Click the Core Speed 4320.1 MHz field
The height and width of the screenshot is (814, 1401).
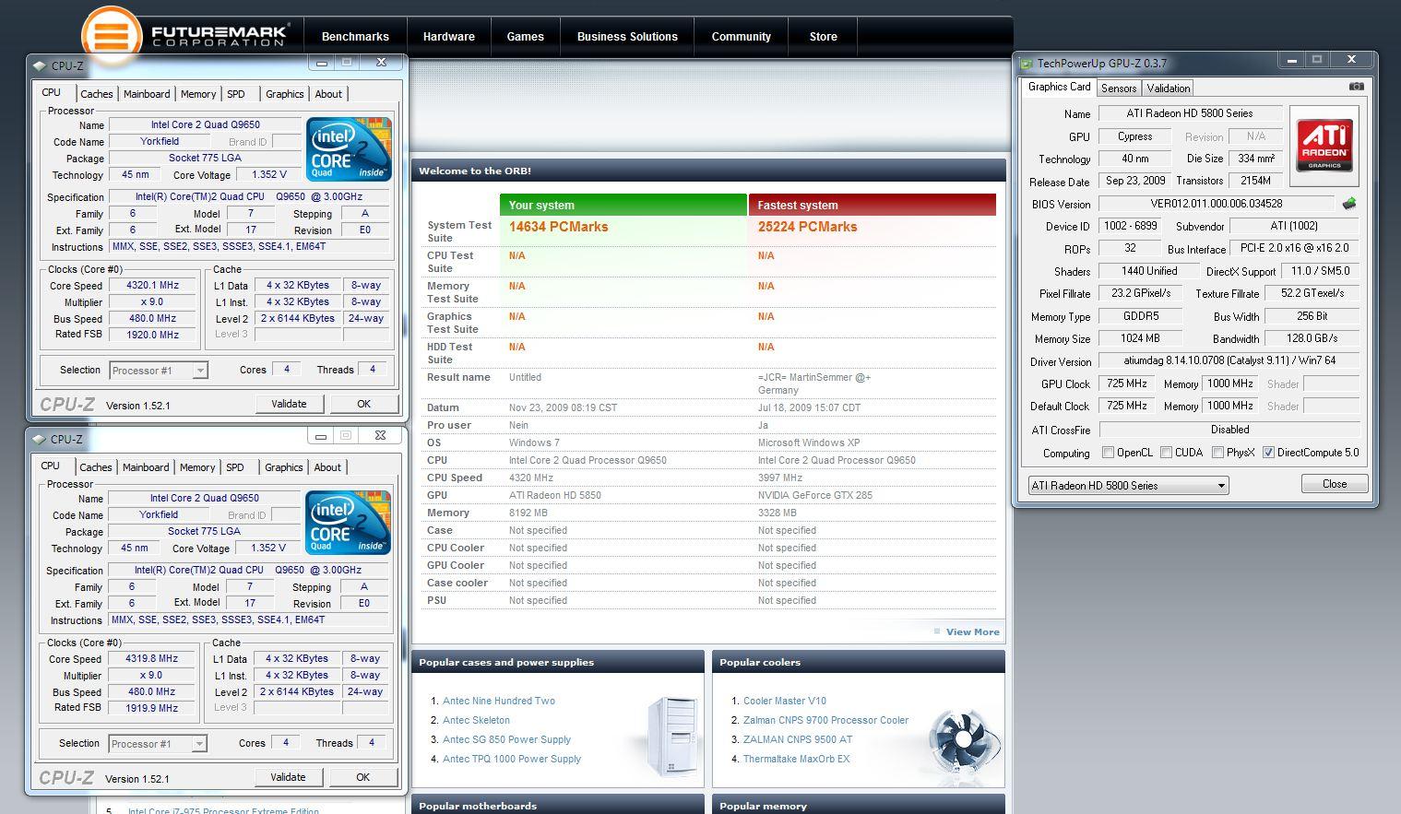pyautogui.click(x=152, y=286)
